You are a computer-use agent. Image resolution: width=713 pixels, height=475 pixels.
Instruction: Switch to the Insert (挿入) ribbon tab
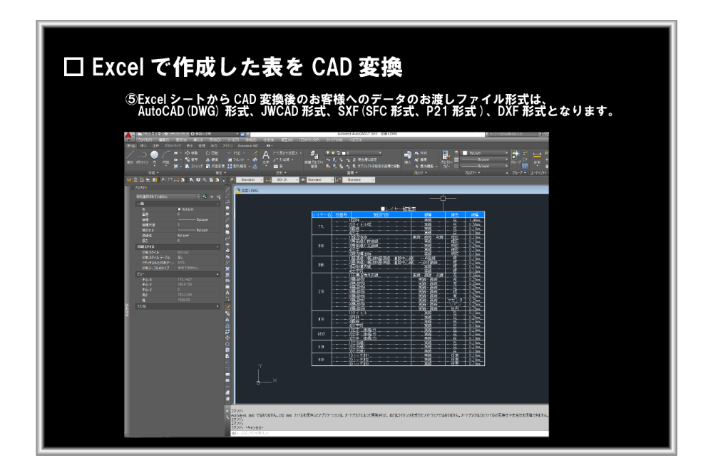click(143, 146)
